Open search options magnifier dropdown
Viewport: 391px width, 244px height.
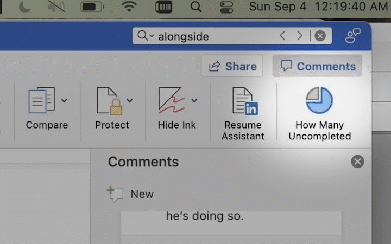click(146, 36)
